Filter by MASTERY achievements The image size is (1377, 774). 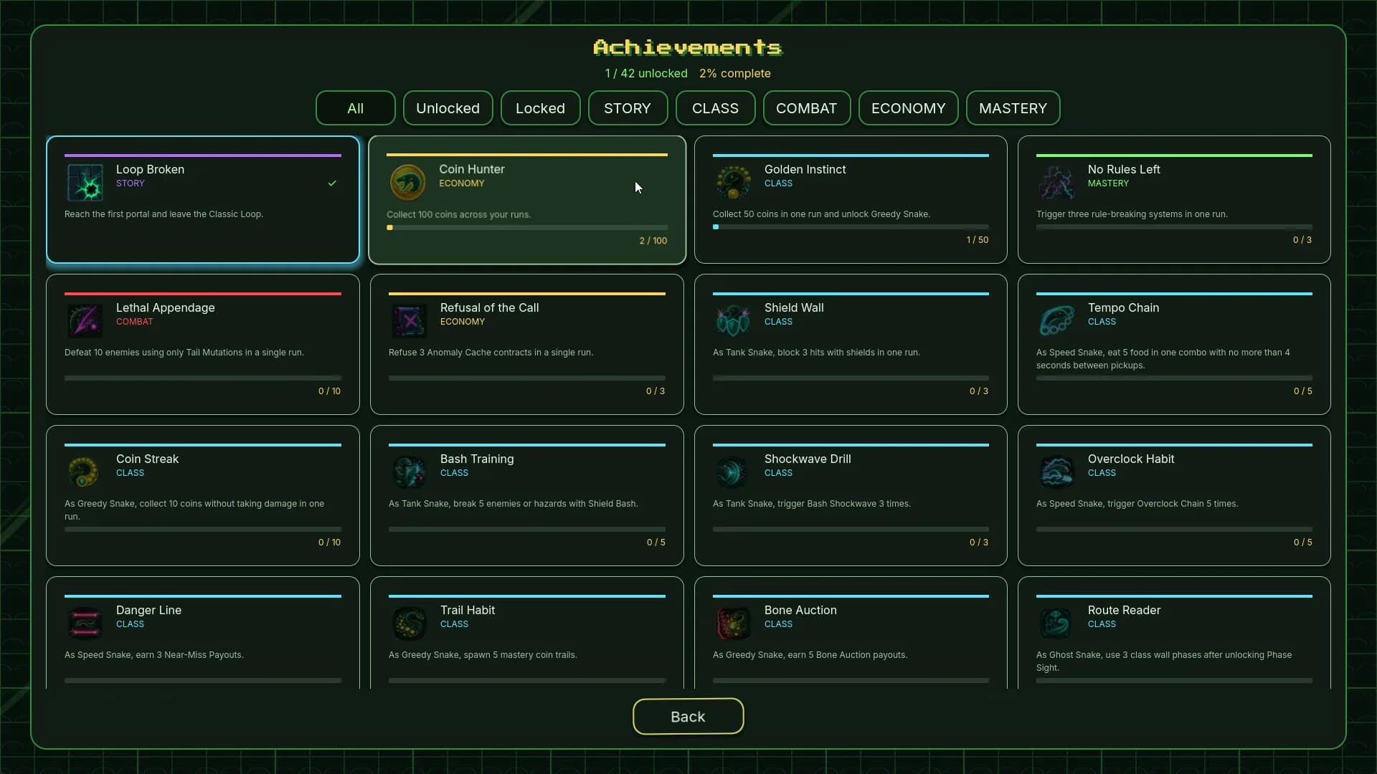coord(1013,108)
